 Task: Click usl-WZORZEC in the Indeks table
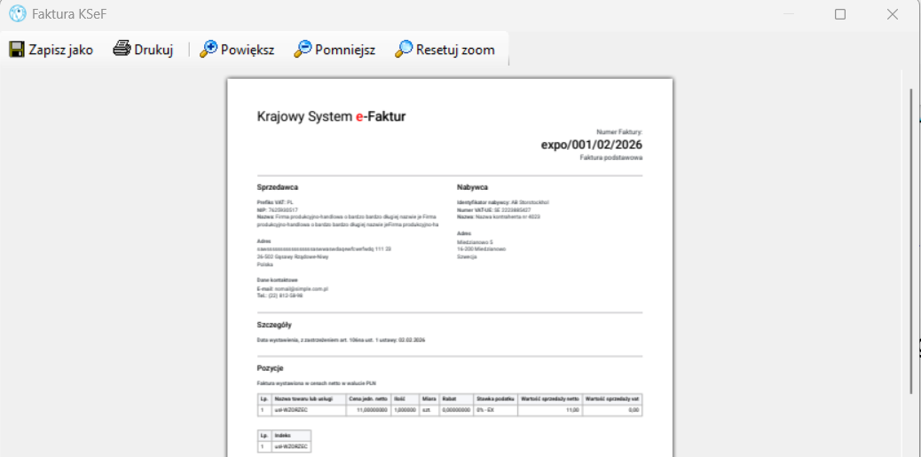click(x=291, y=446)
